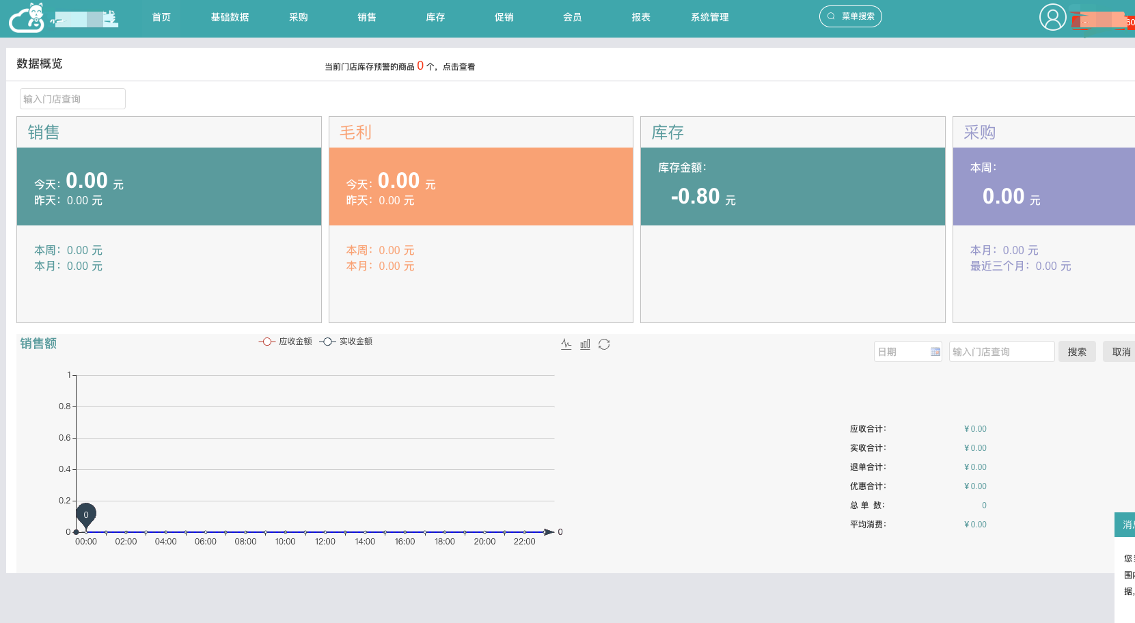This screenshot has height=623, width=1135.
Task: Open the 报表 menu
Action: tap(641, 17)
